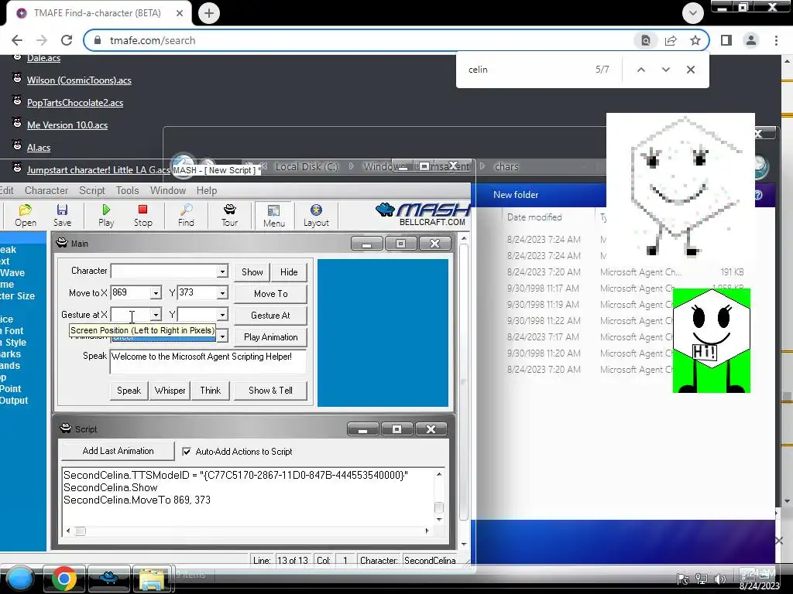Click the script horizontal scrollbar thumb

point(81,531)
